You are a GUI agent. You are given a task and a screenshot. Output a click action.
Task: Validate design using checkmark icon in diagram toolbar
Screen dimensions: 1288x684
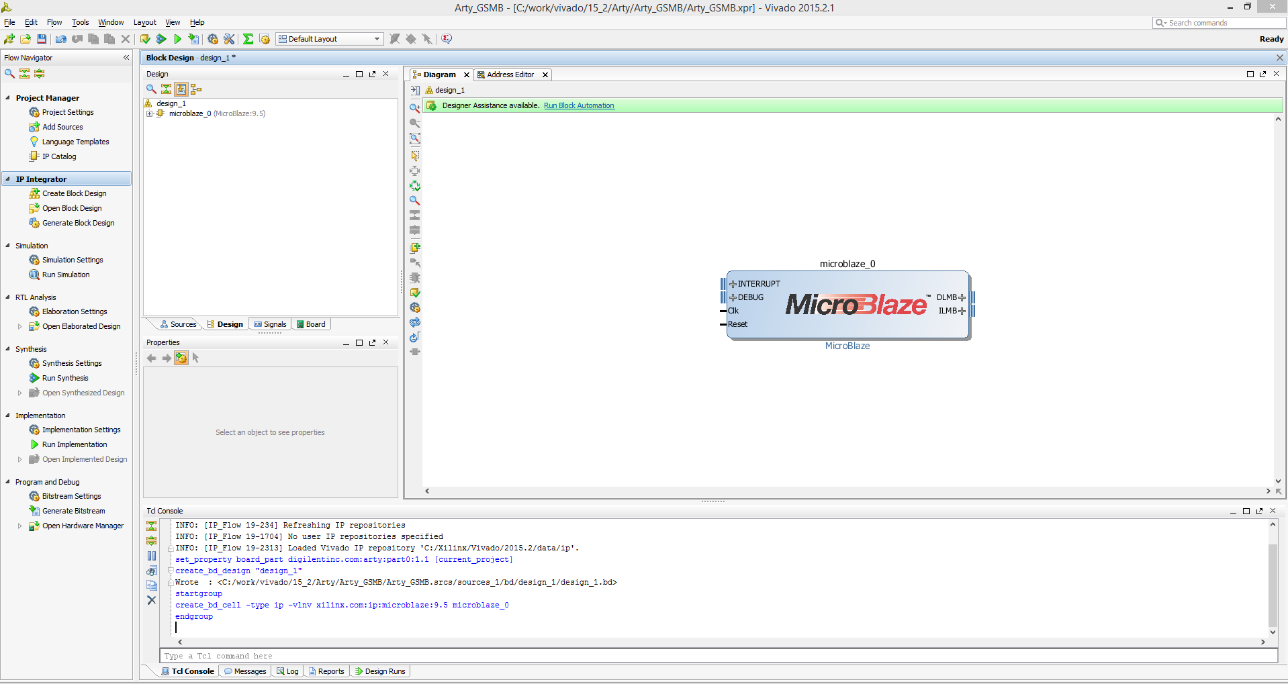click(415, 293)
